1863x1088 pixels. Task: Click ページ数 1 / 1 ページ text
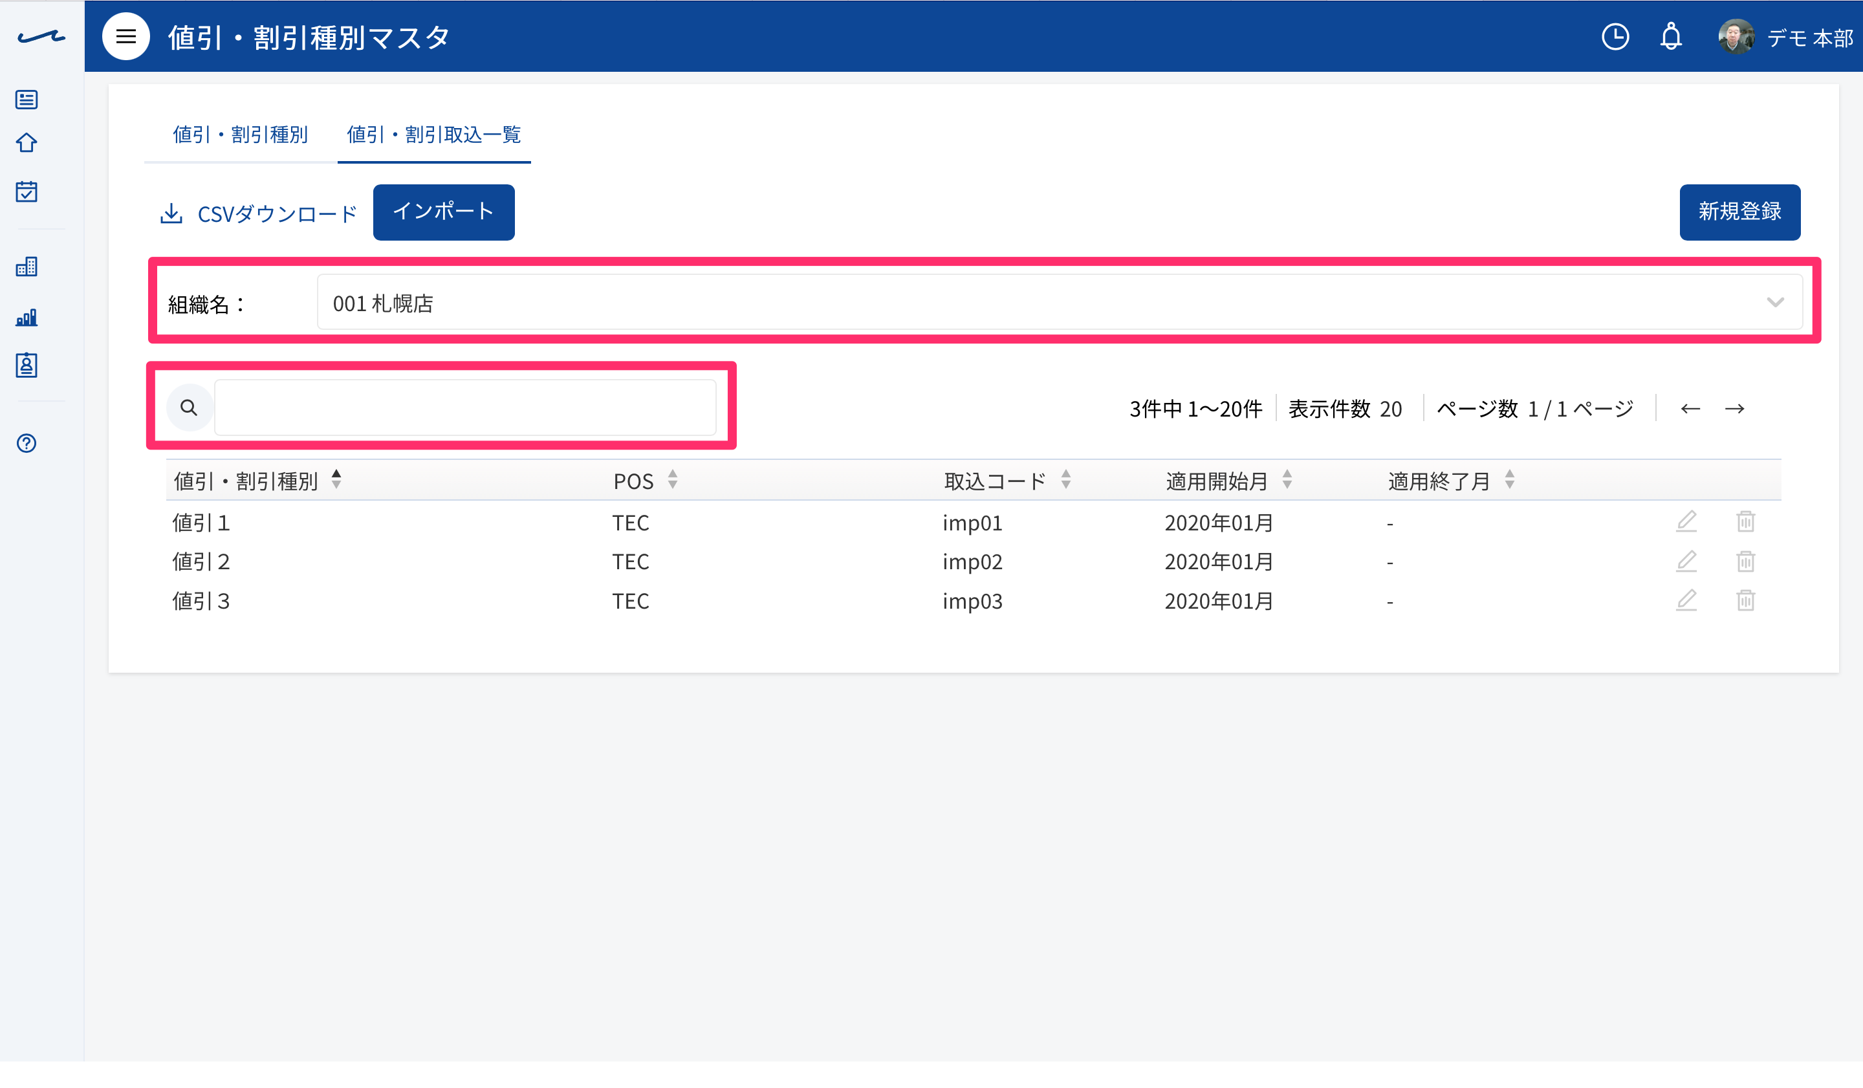(1535, 409)
